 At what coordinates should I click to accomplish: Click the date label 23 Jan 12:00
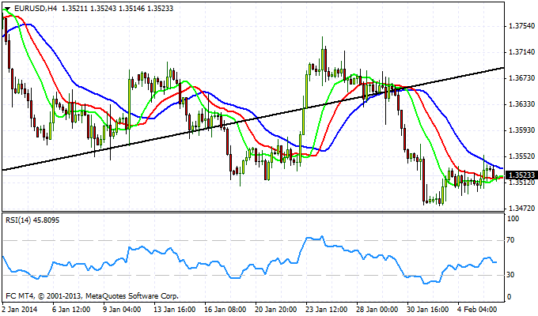click(327, 309)
